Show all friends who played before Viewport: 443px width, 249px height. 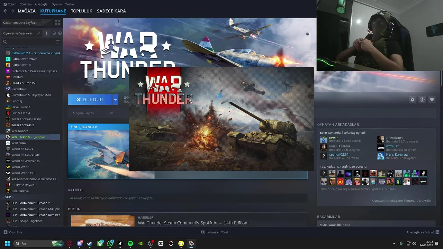click(357, 189)
